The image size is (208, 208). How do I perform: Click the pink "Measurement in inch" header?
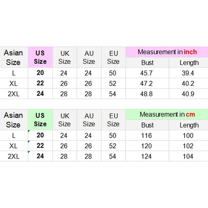[167, 52]
